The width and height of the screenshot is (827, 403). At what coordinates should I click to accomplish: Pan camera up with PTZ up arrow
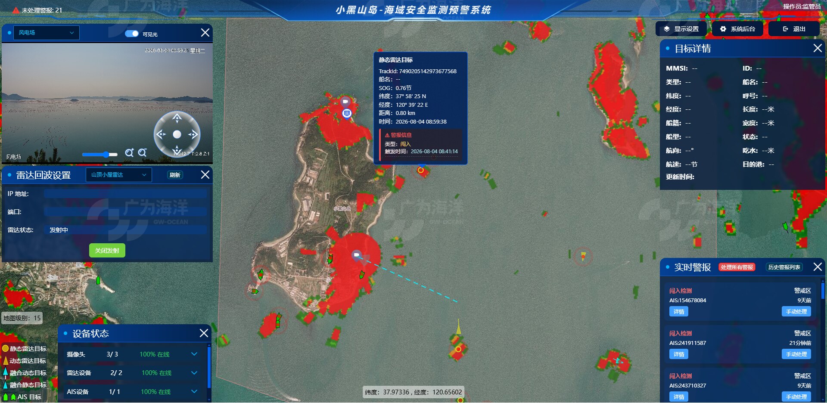tap(177, 118)
